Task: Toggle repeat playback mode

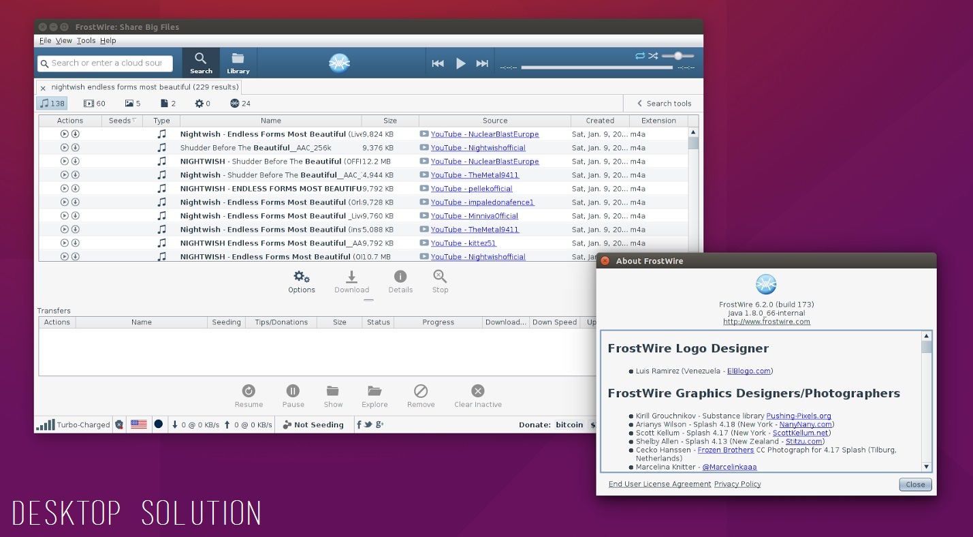Action: tap(639, 56)
